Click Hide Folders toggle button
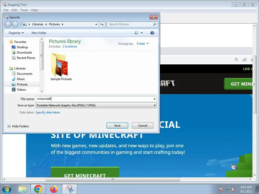Image resolution: width=259 pixels, height=194 pixels. pos(18,126)
